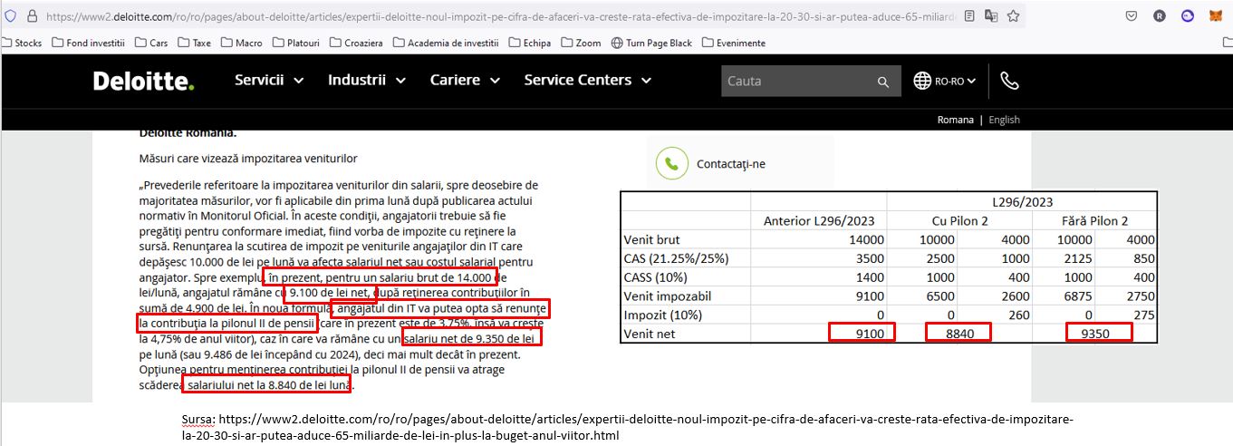Click the search magnifier icon

pyautogui.click(x=883, y=82)
